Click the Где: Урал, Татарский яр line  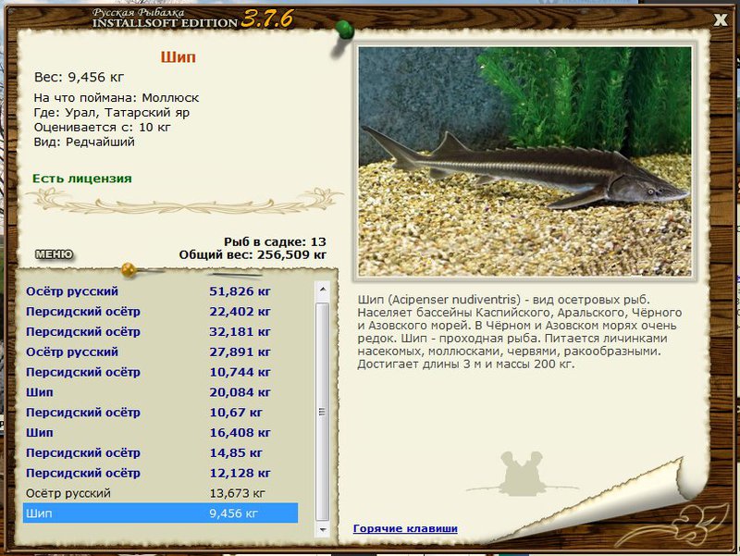tap(112, 113)
